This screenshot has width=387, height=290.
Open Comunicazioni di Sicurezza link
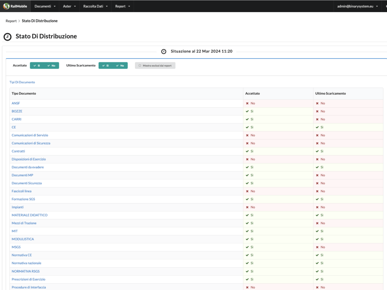click(31, 143)
